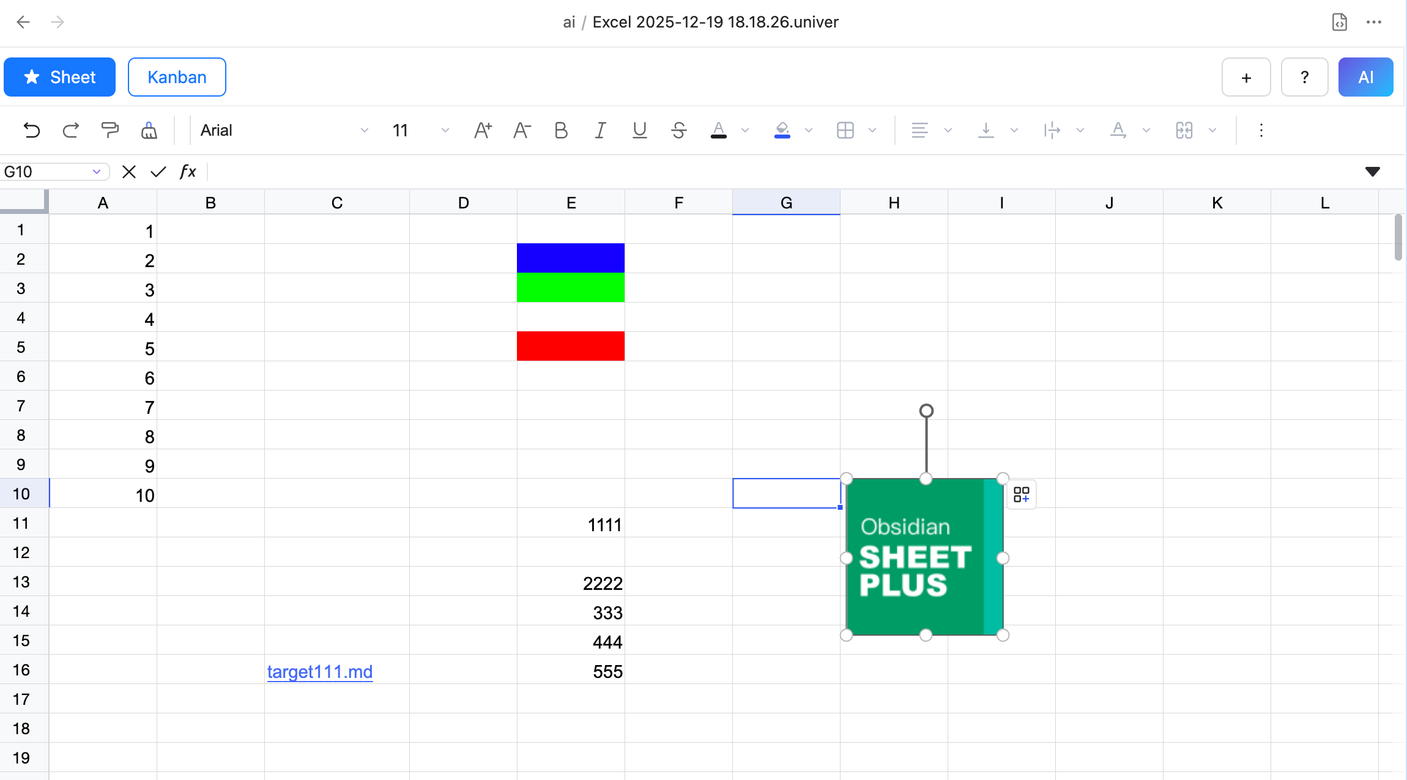
Task: Increase font size with A+ icon
Action: coord(483,130)
